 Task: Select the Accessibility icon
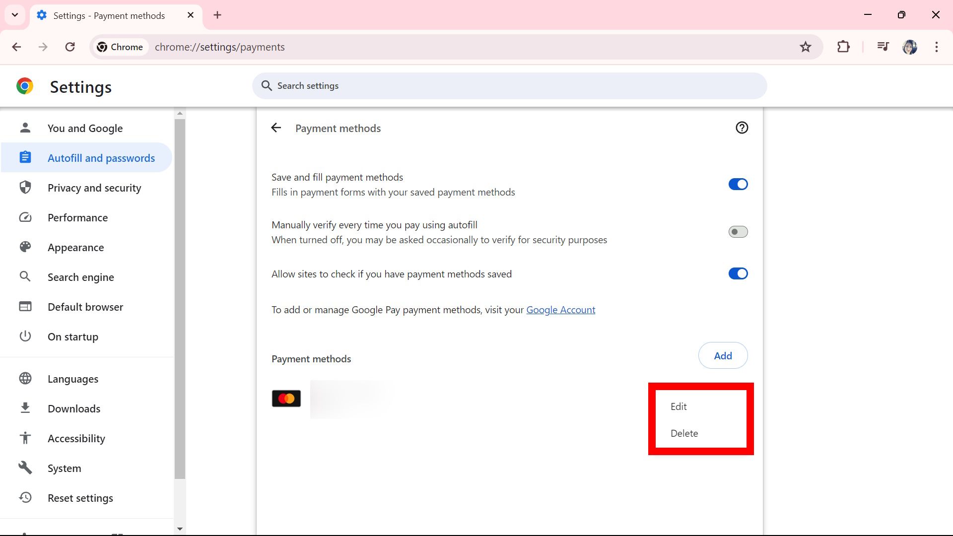click(25, 438)
